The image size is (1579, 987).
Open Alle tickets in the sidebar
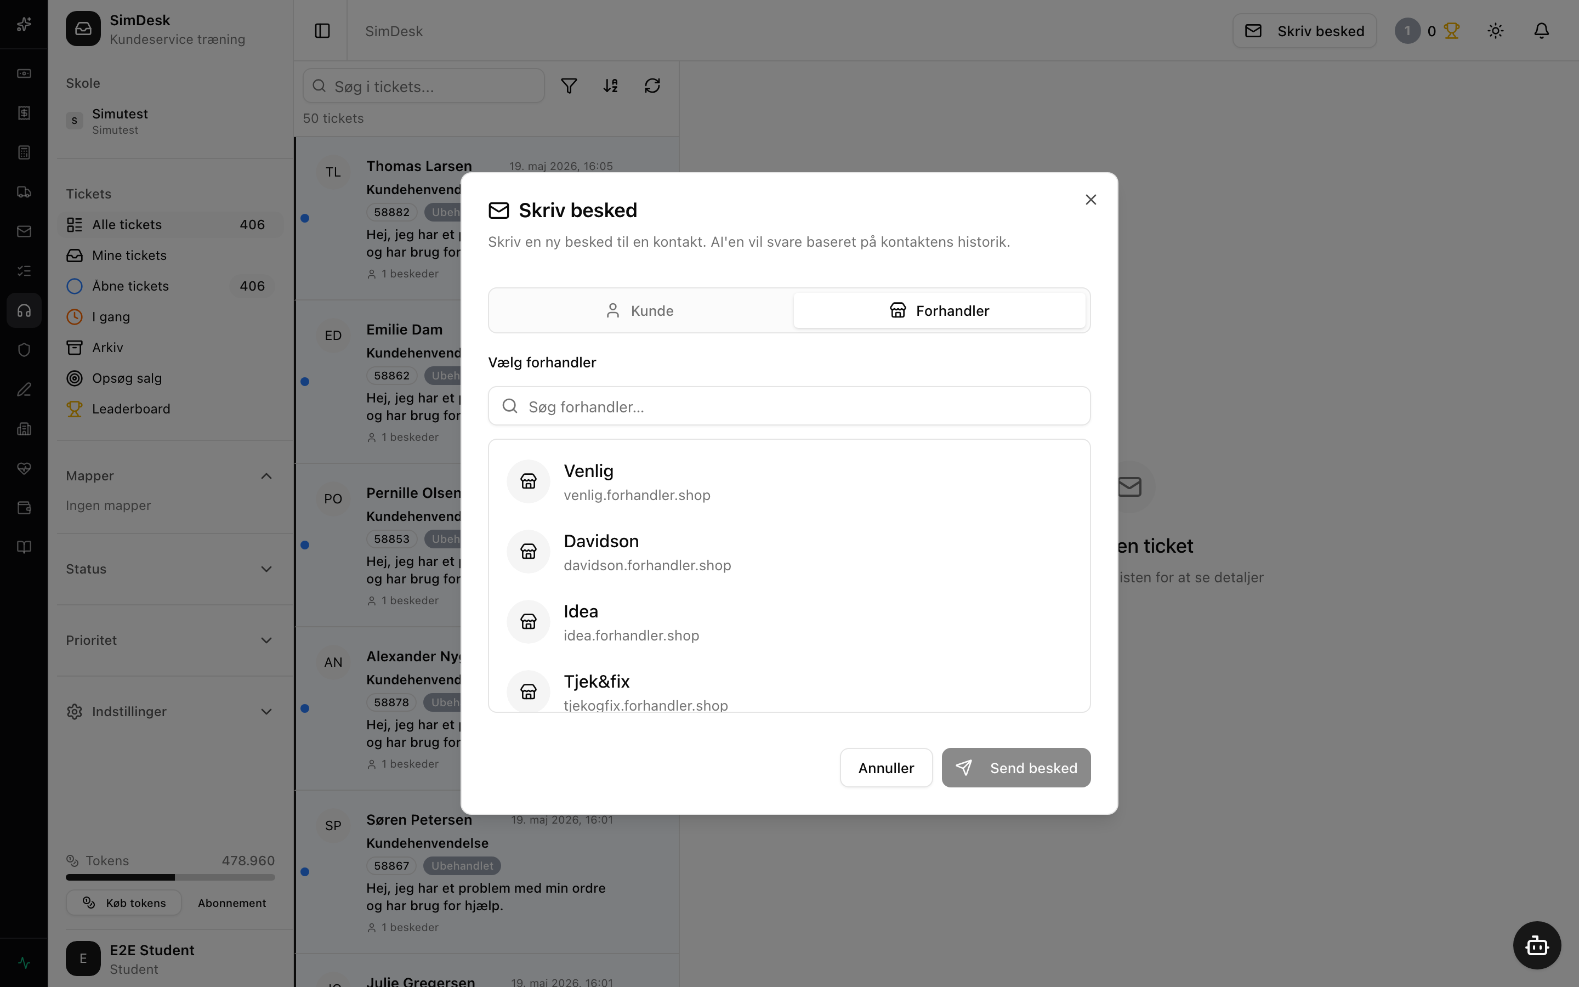tap(171, 225)
